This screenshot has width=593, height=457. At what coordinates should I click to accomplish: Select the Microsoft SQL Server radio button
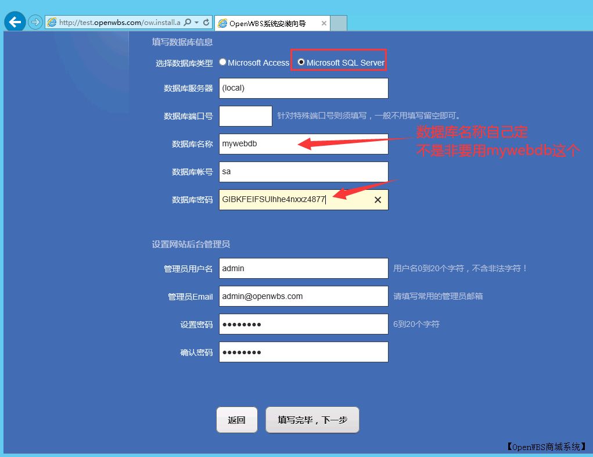pyautogui.click(x=300, y=62)
